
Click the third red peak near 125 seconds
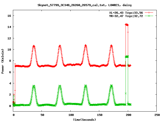click(86, 45)
